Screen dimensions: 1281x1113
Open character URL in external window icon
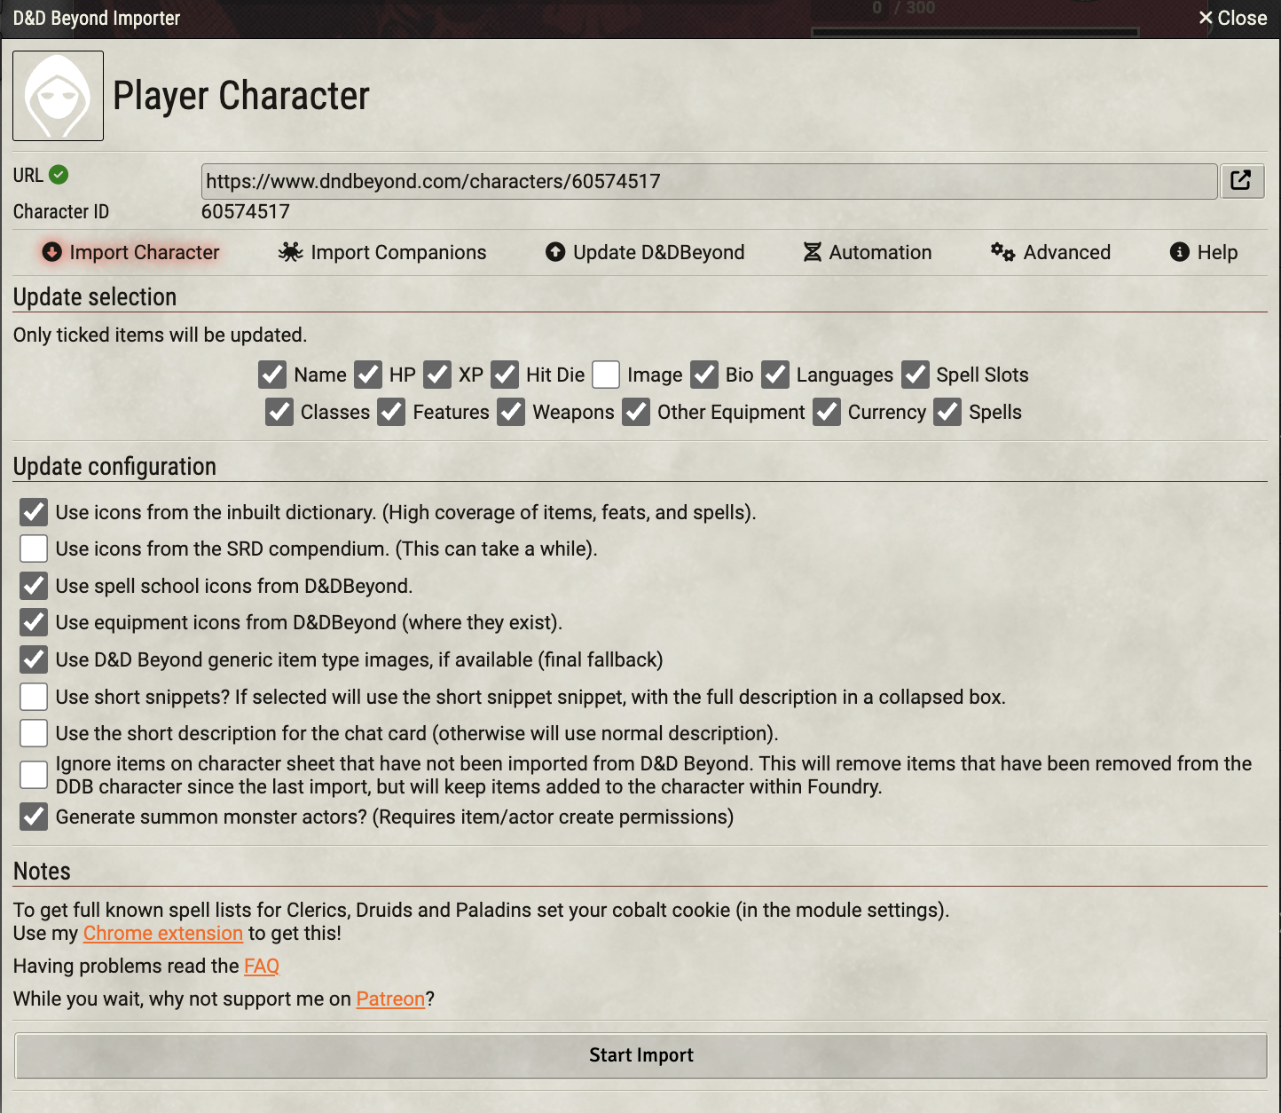coord(1241,181)
